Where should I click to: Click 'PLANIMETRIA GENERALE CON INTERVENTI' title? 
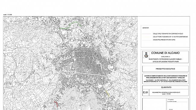[166, 93]
